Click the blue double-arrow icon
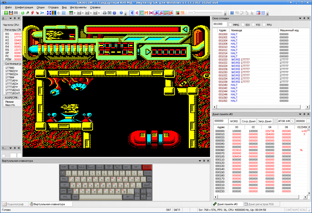 42,13
